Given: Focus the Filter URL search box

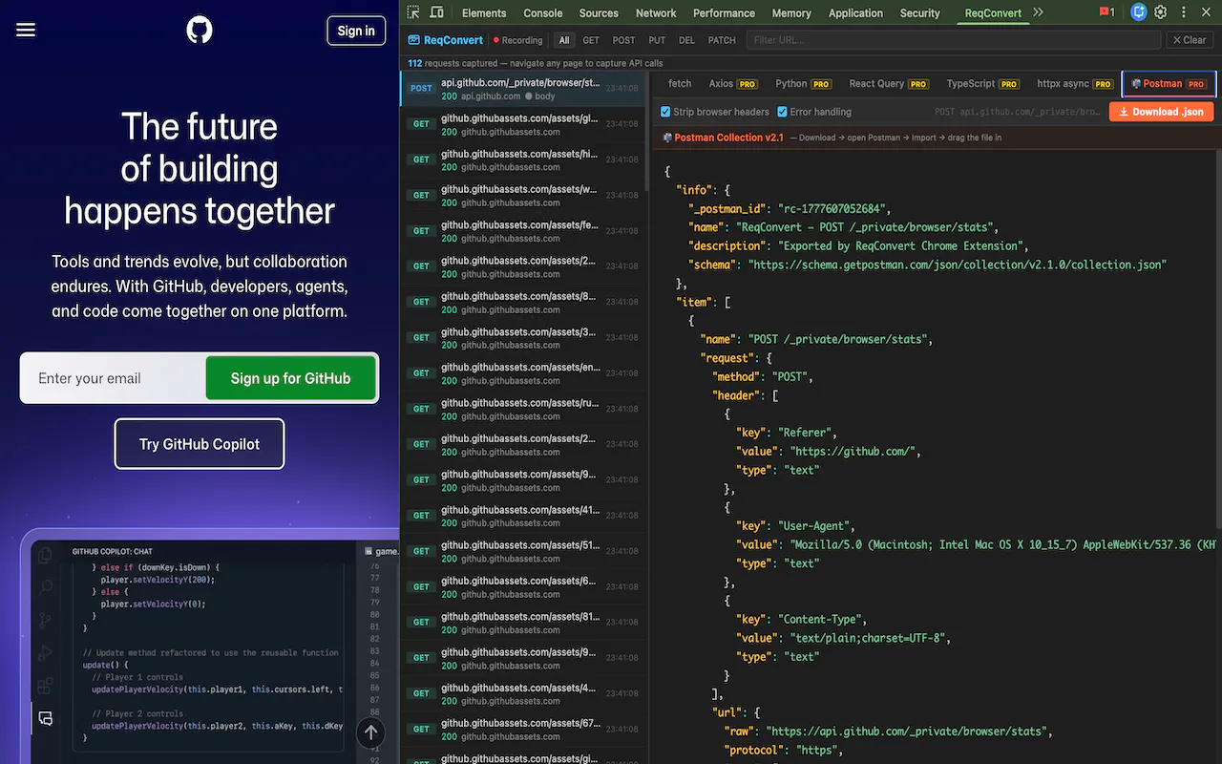Looking at the screenshot, I should pyautogui.click(x=953, y=40).
